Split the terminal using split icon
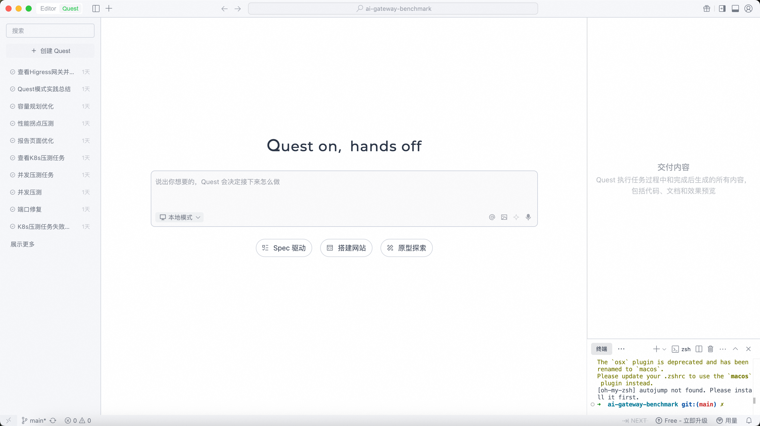Screen dimensions: 760x426 point(699,349)
